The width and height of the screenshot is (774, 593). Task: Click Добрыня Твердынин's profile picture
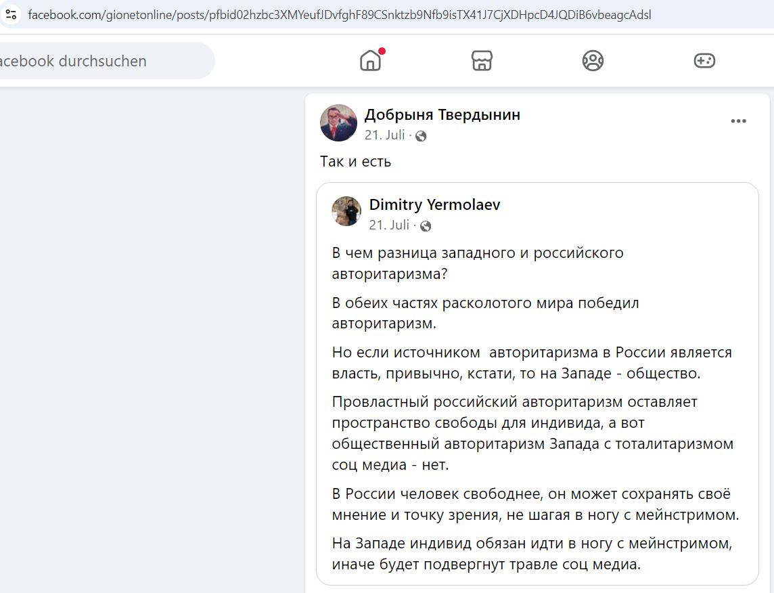[x=338, y=123]
